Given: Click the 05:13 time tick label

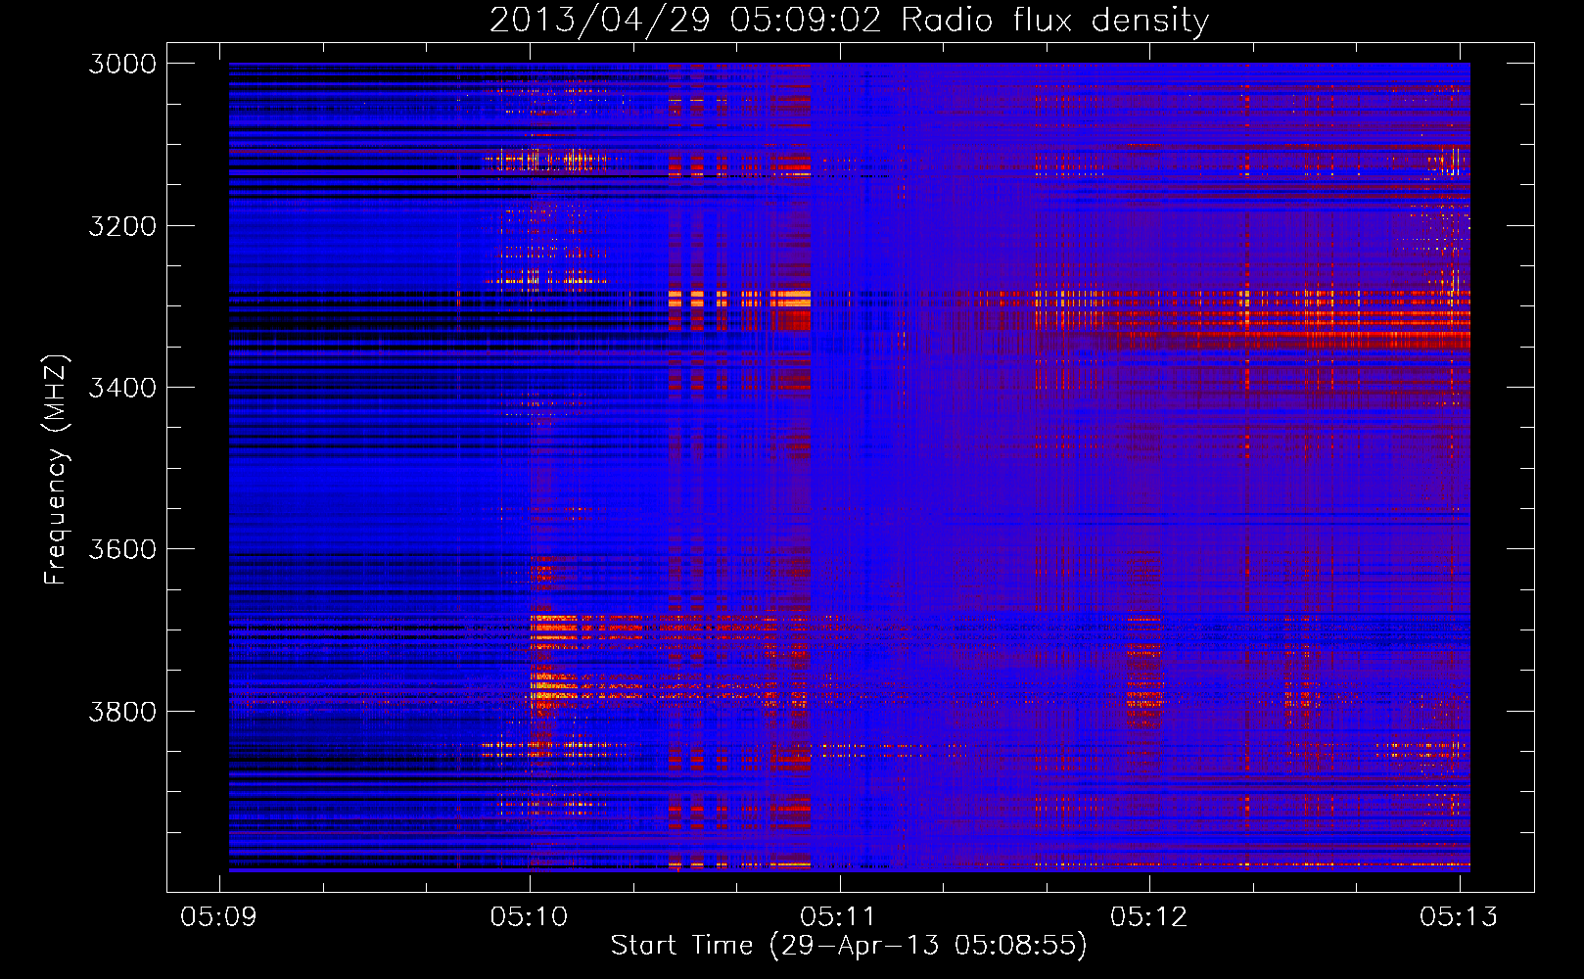Looking at the screenshot, I should point(1459,916).
